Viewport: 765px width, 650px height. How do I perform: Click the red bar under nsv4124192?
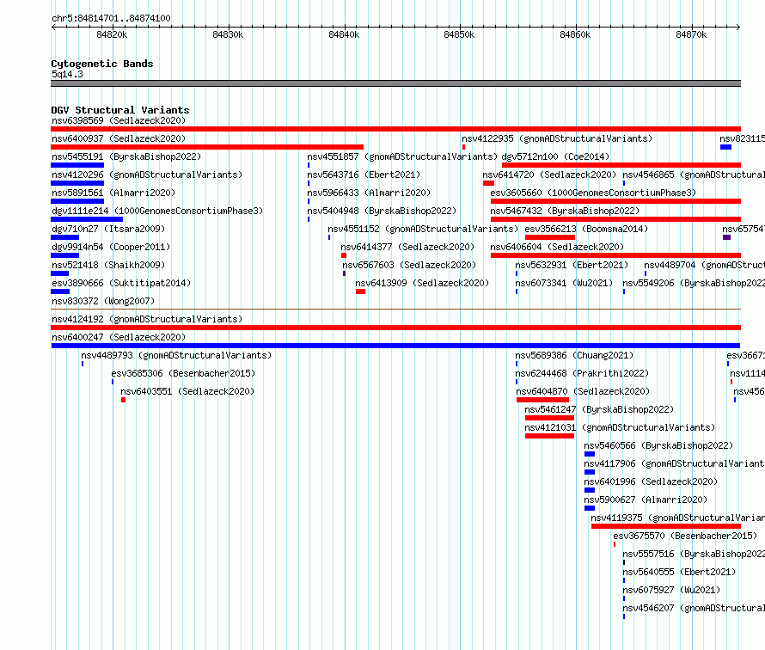[x=395, y=328]
